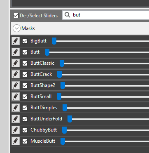Edit the ButtSmall slider via pencil icon
The image size is (149, 153).
coord(16,97)
